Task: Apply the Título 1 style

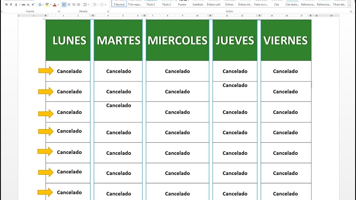Action: pos(150,3)
